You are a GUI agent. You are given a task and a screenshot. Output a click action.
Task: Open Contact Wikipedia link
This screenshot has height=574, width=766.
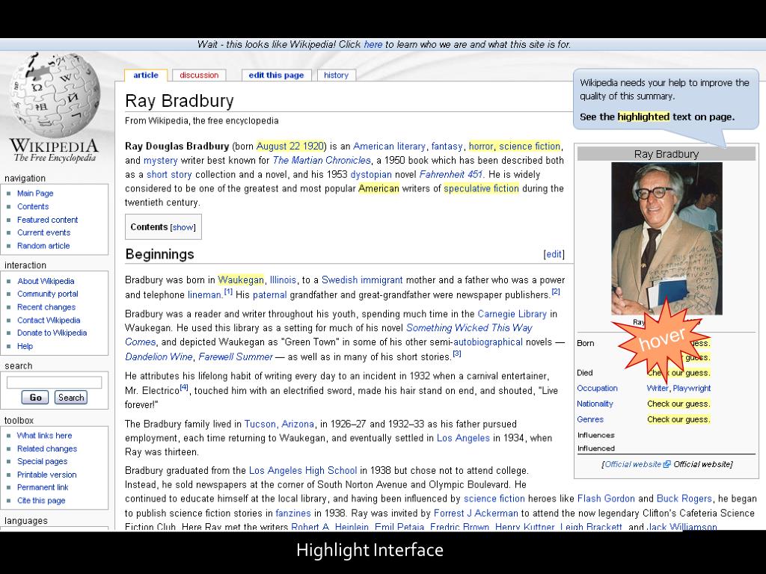[x=49, y=320]
